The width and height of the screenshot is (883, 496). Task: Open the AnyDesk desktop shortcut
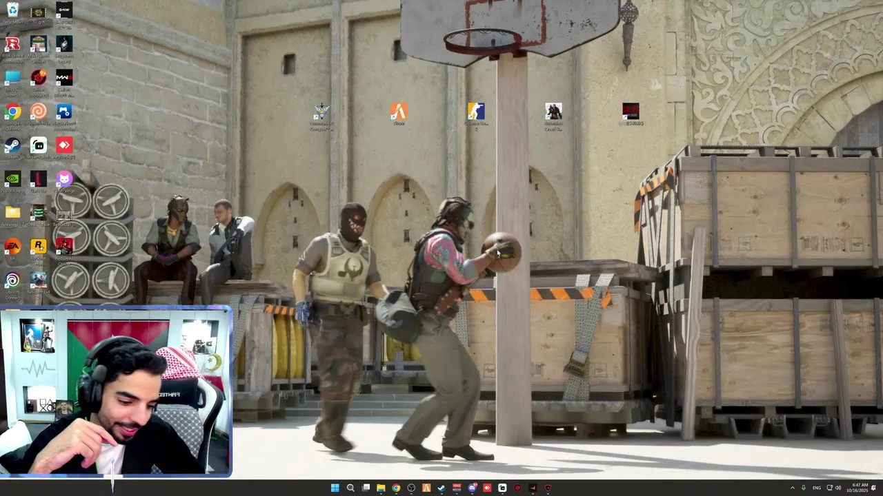pyautogui.click(x=64, y=148)
